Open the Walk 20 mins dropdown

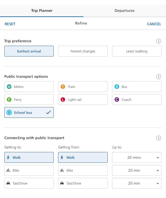[x=136, y=158]
